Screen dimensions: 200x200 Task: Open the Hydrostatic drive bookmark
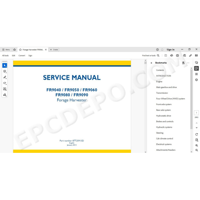click(x=163, y=116)
